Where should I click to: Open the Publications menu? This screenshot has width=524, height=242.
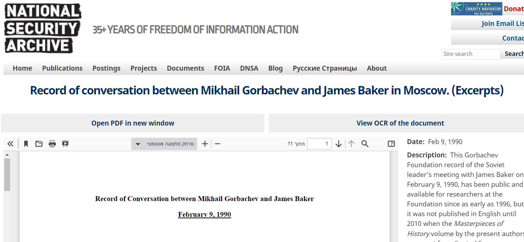(x=62, y=68)
